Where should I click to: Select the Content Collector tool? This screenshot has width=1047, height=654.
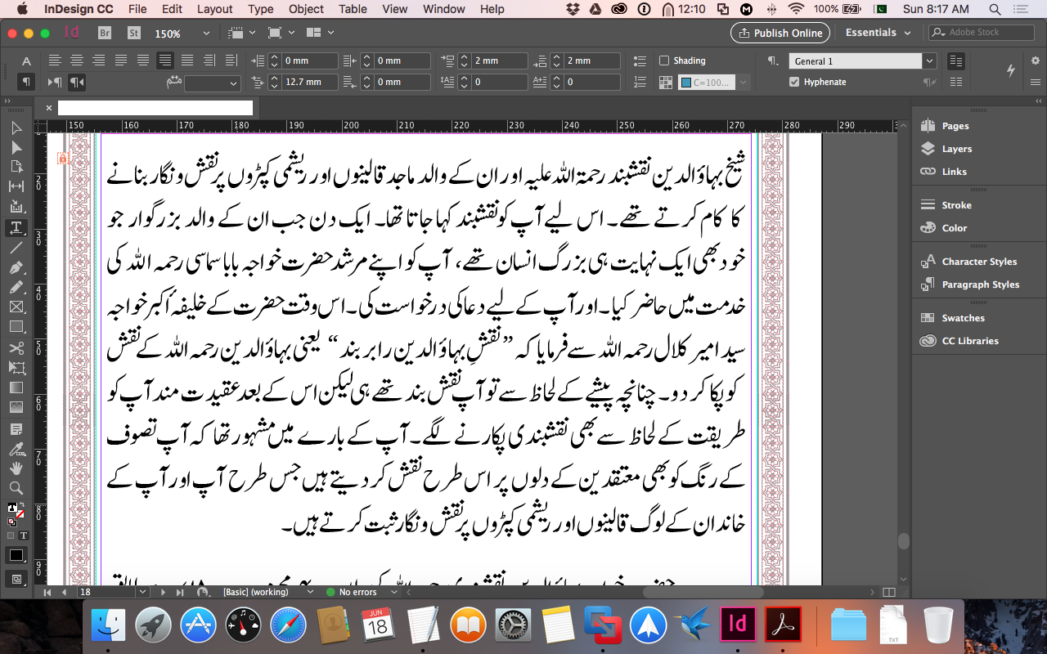[16, 207]
